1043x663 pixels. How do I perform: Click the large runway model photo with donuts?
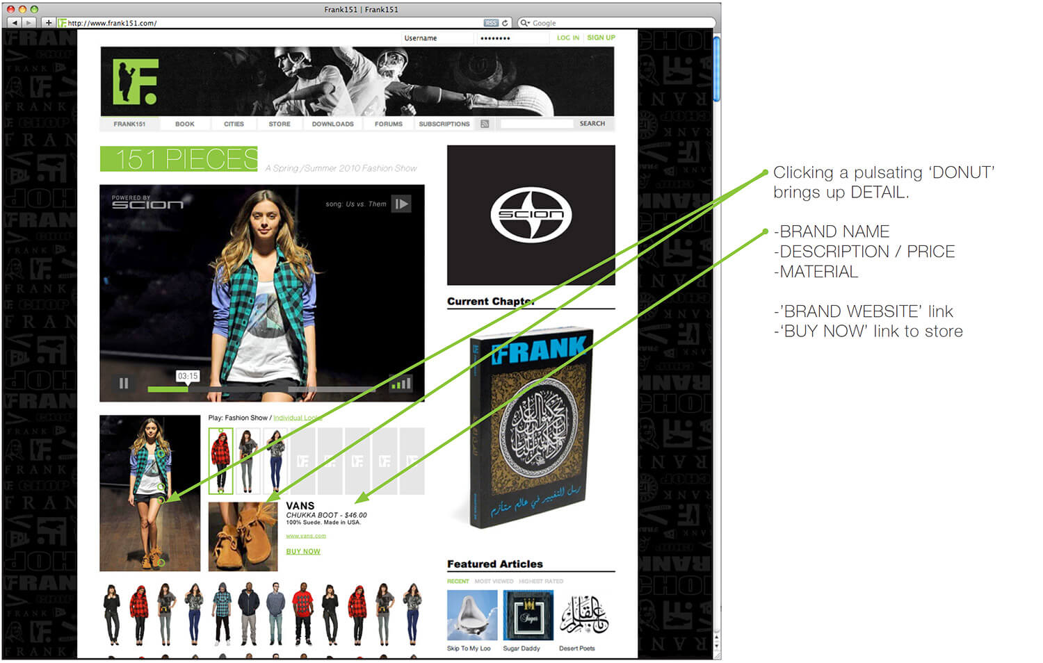[150, 493]
